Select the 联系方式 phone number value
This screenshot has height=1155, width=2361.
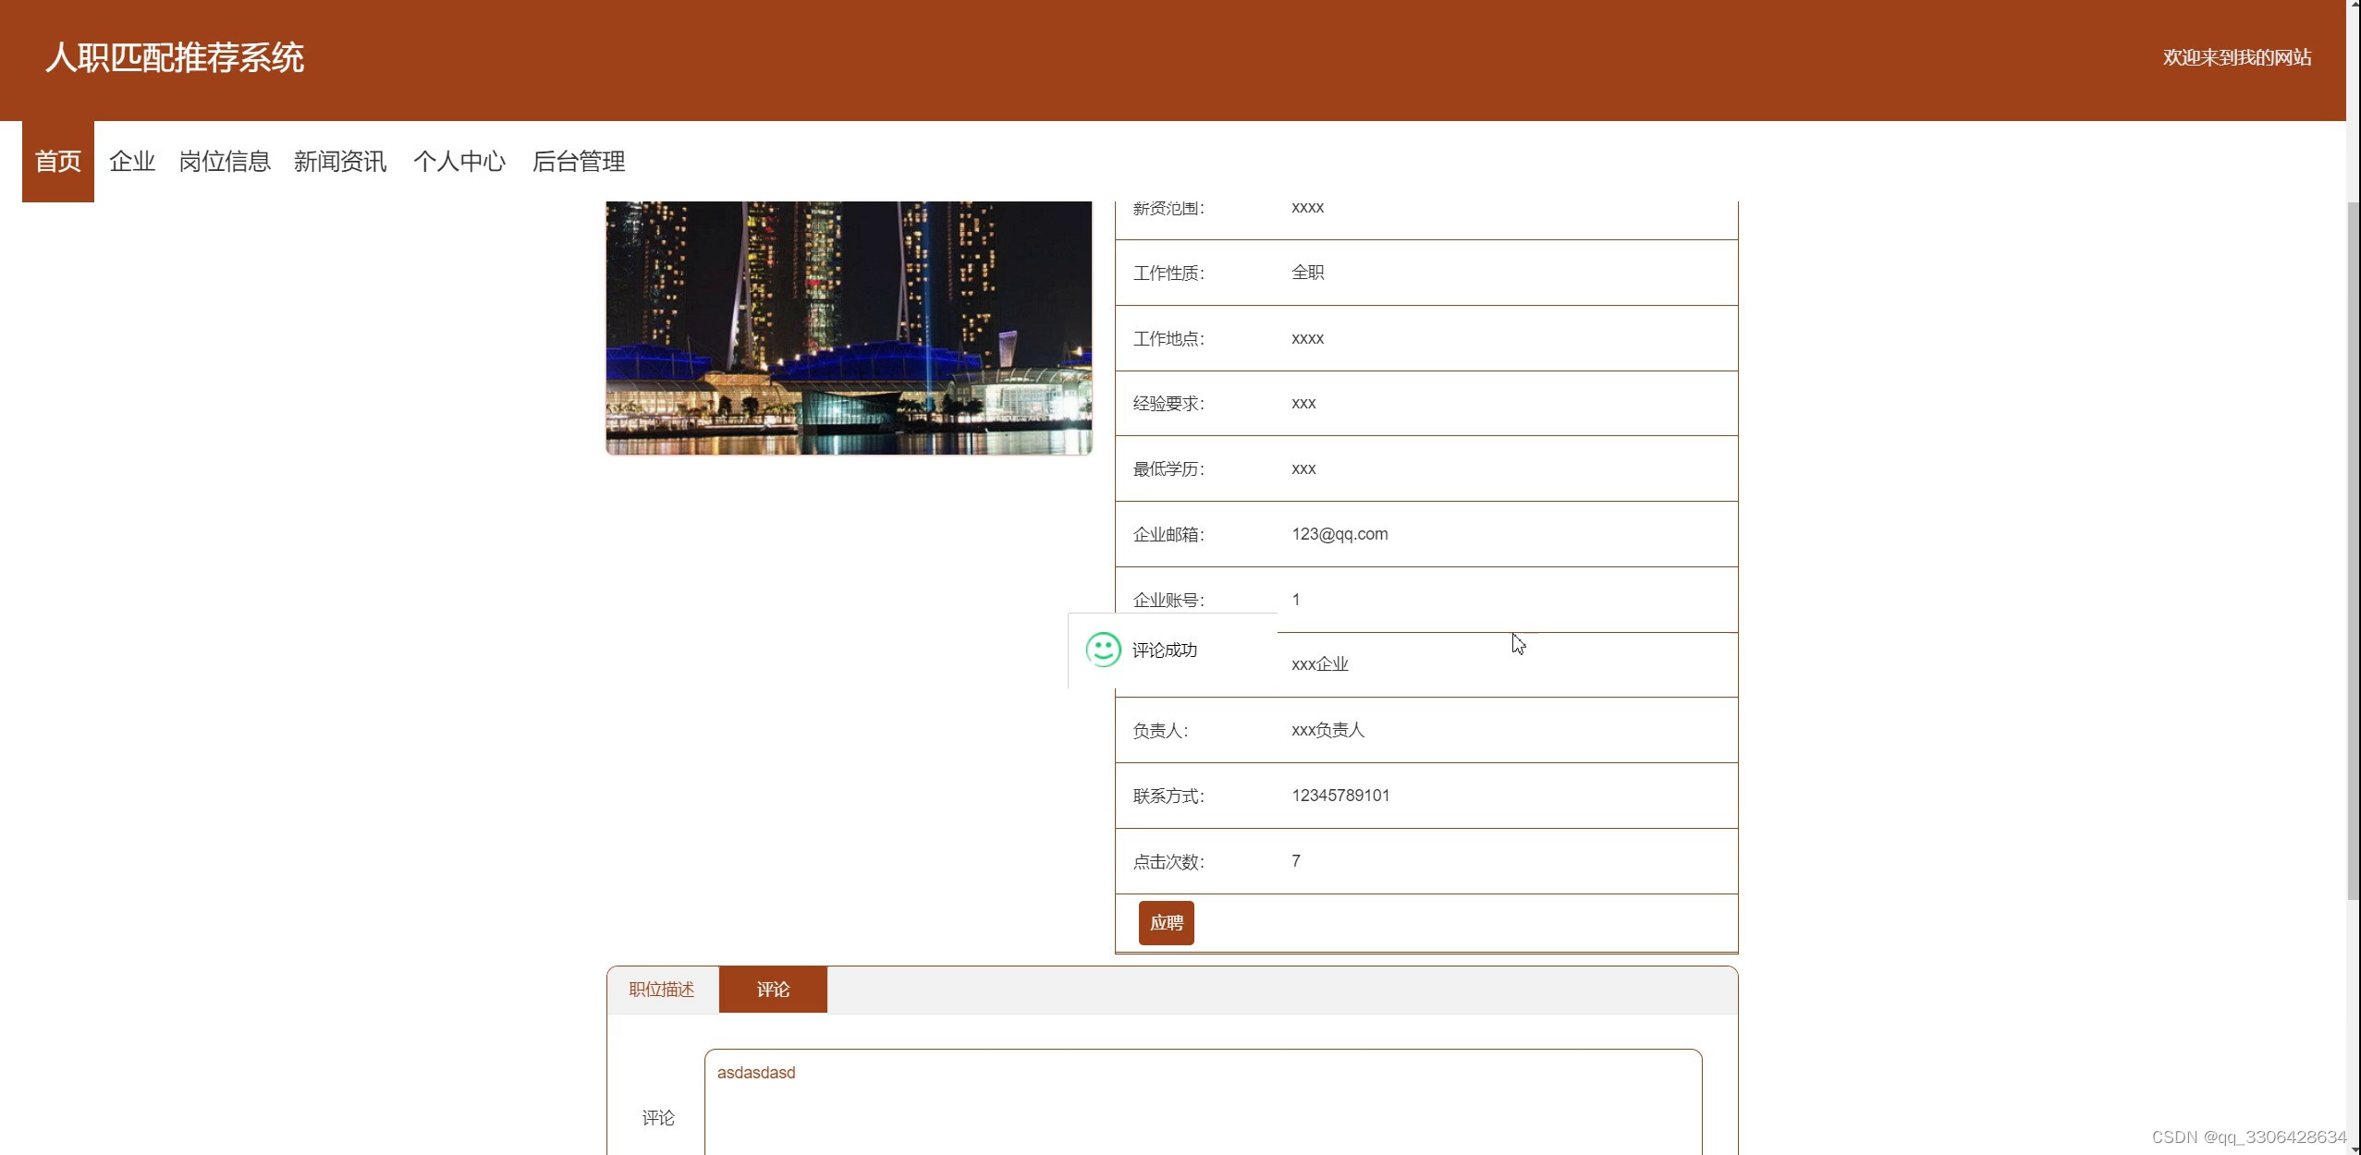click(x=1339, y=796)
